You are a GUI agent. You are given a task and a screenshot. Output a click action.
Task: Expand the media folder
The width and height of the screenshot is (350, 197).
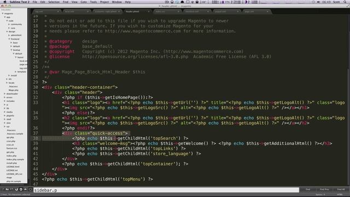coord(5,112)
